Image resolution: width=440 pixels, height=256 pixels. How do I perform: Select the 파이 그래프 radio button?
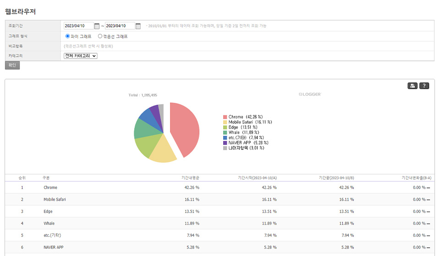(x=67, y=36)
